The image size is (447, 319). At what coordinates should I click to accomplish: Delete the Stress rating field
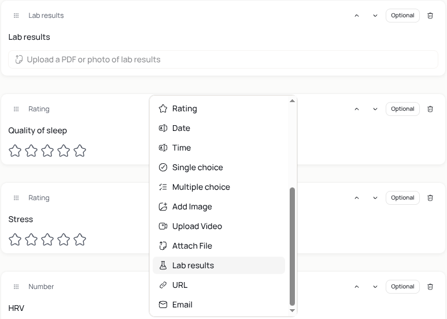click(x=430, y=198)
